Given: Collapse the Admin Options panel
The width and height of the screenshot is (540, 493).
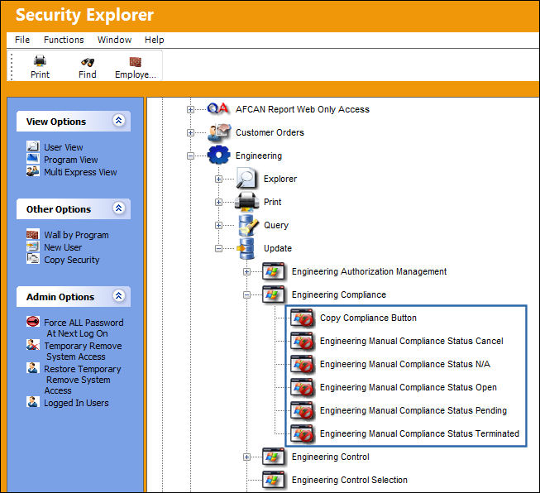Looking at the screenshot, I should (118, 295).
